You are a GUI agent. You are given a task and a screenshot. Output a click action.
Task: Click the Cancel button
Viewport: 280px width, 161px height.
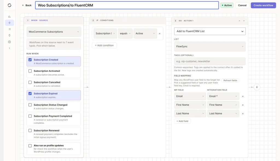pos(242,5)
